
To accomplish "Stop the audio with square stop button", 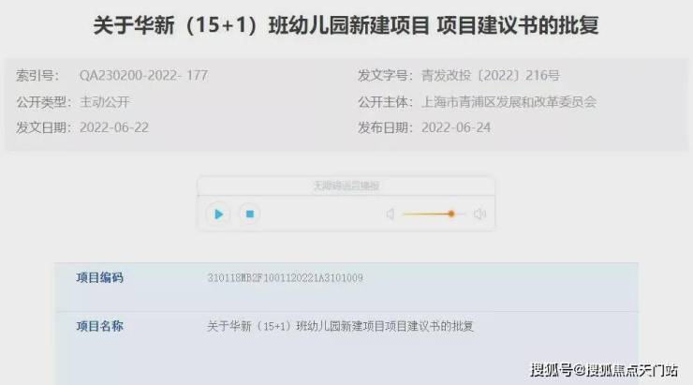I will (250, 214).
